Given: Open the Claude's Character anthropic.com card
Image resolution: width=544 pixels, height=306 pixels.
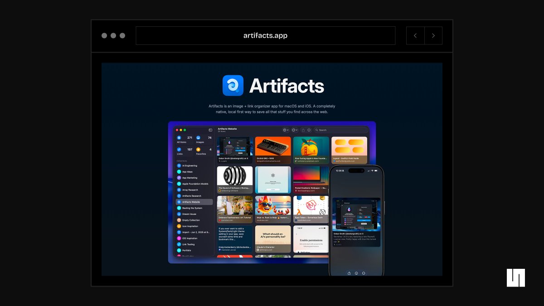Looking at the screenshot, I should pyautogui.click(x=273, y=239).
